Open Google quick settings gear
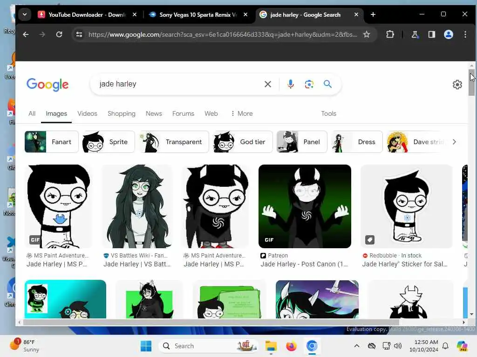Screen dimensions: 477x357 click(457, 85)
